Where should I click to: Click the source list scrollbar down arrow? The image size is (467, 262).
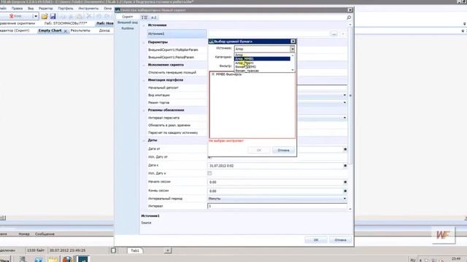pos(293,70)
